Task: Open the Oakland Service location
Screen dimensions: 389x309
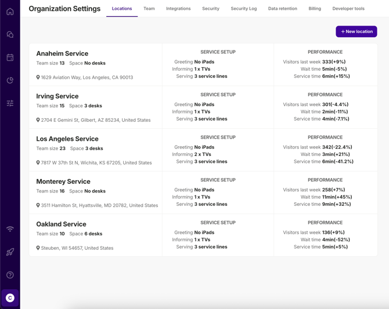Action: (x=62, y=224)
